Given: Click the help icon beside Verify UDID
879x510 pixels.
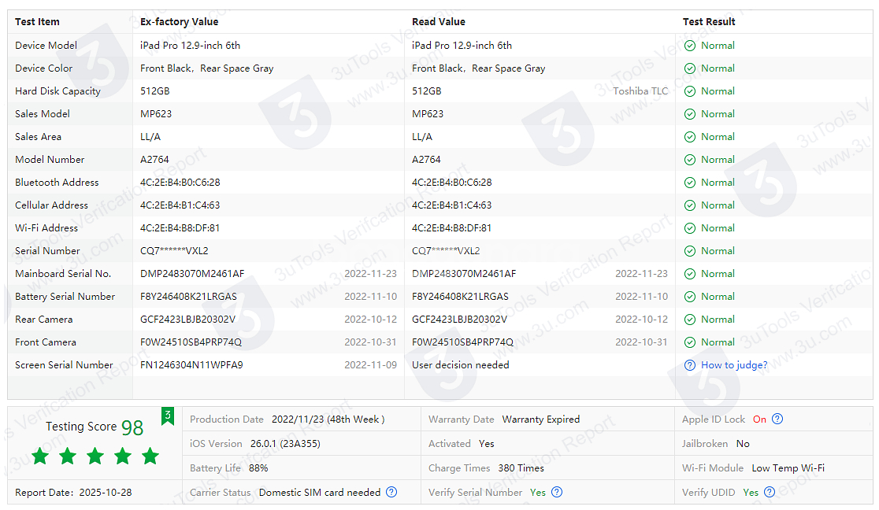Looking at the screenshot, I should click(x=769, y=492).
